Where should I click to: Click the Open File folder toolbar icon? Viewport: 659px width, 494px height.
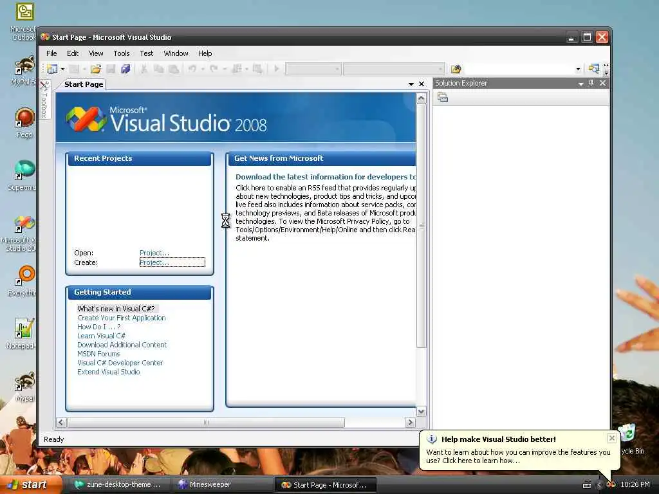pyautogui.click(x=96, y=69)
